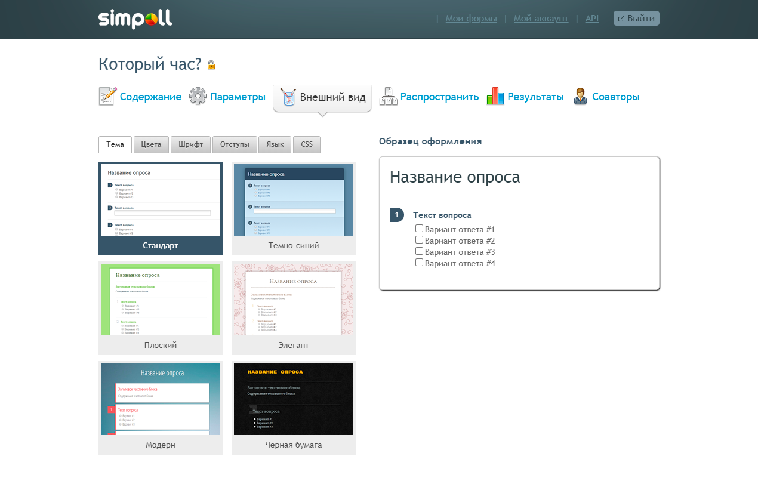Click the simpoll logo in the header
Screen dimensions: 758x487
point(134,19)
